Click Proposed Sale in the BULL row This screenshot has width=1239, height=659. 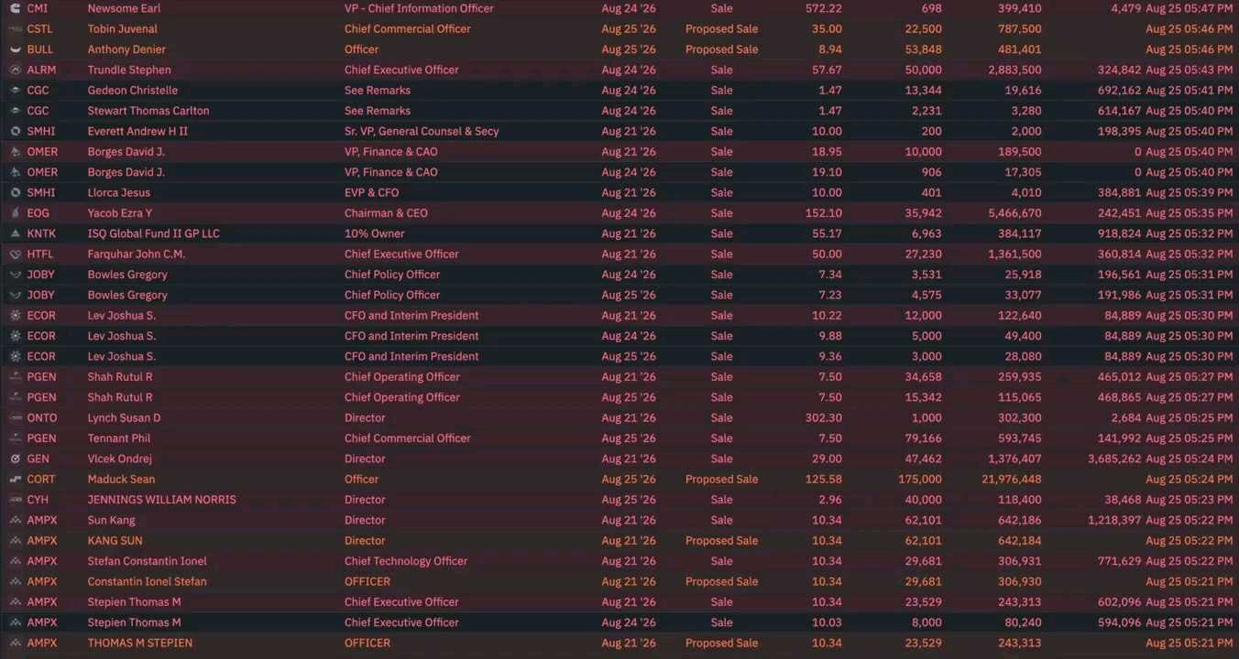721,49
